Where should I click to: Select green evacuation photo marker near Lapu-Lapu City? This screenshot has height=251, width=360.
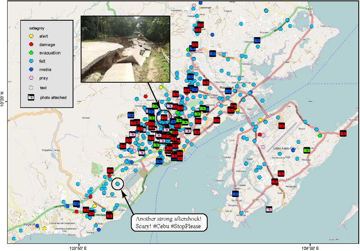tap(307, 150)
